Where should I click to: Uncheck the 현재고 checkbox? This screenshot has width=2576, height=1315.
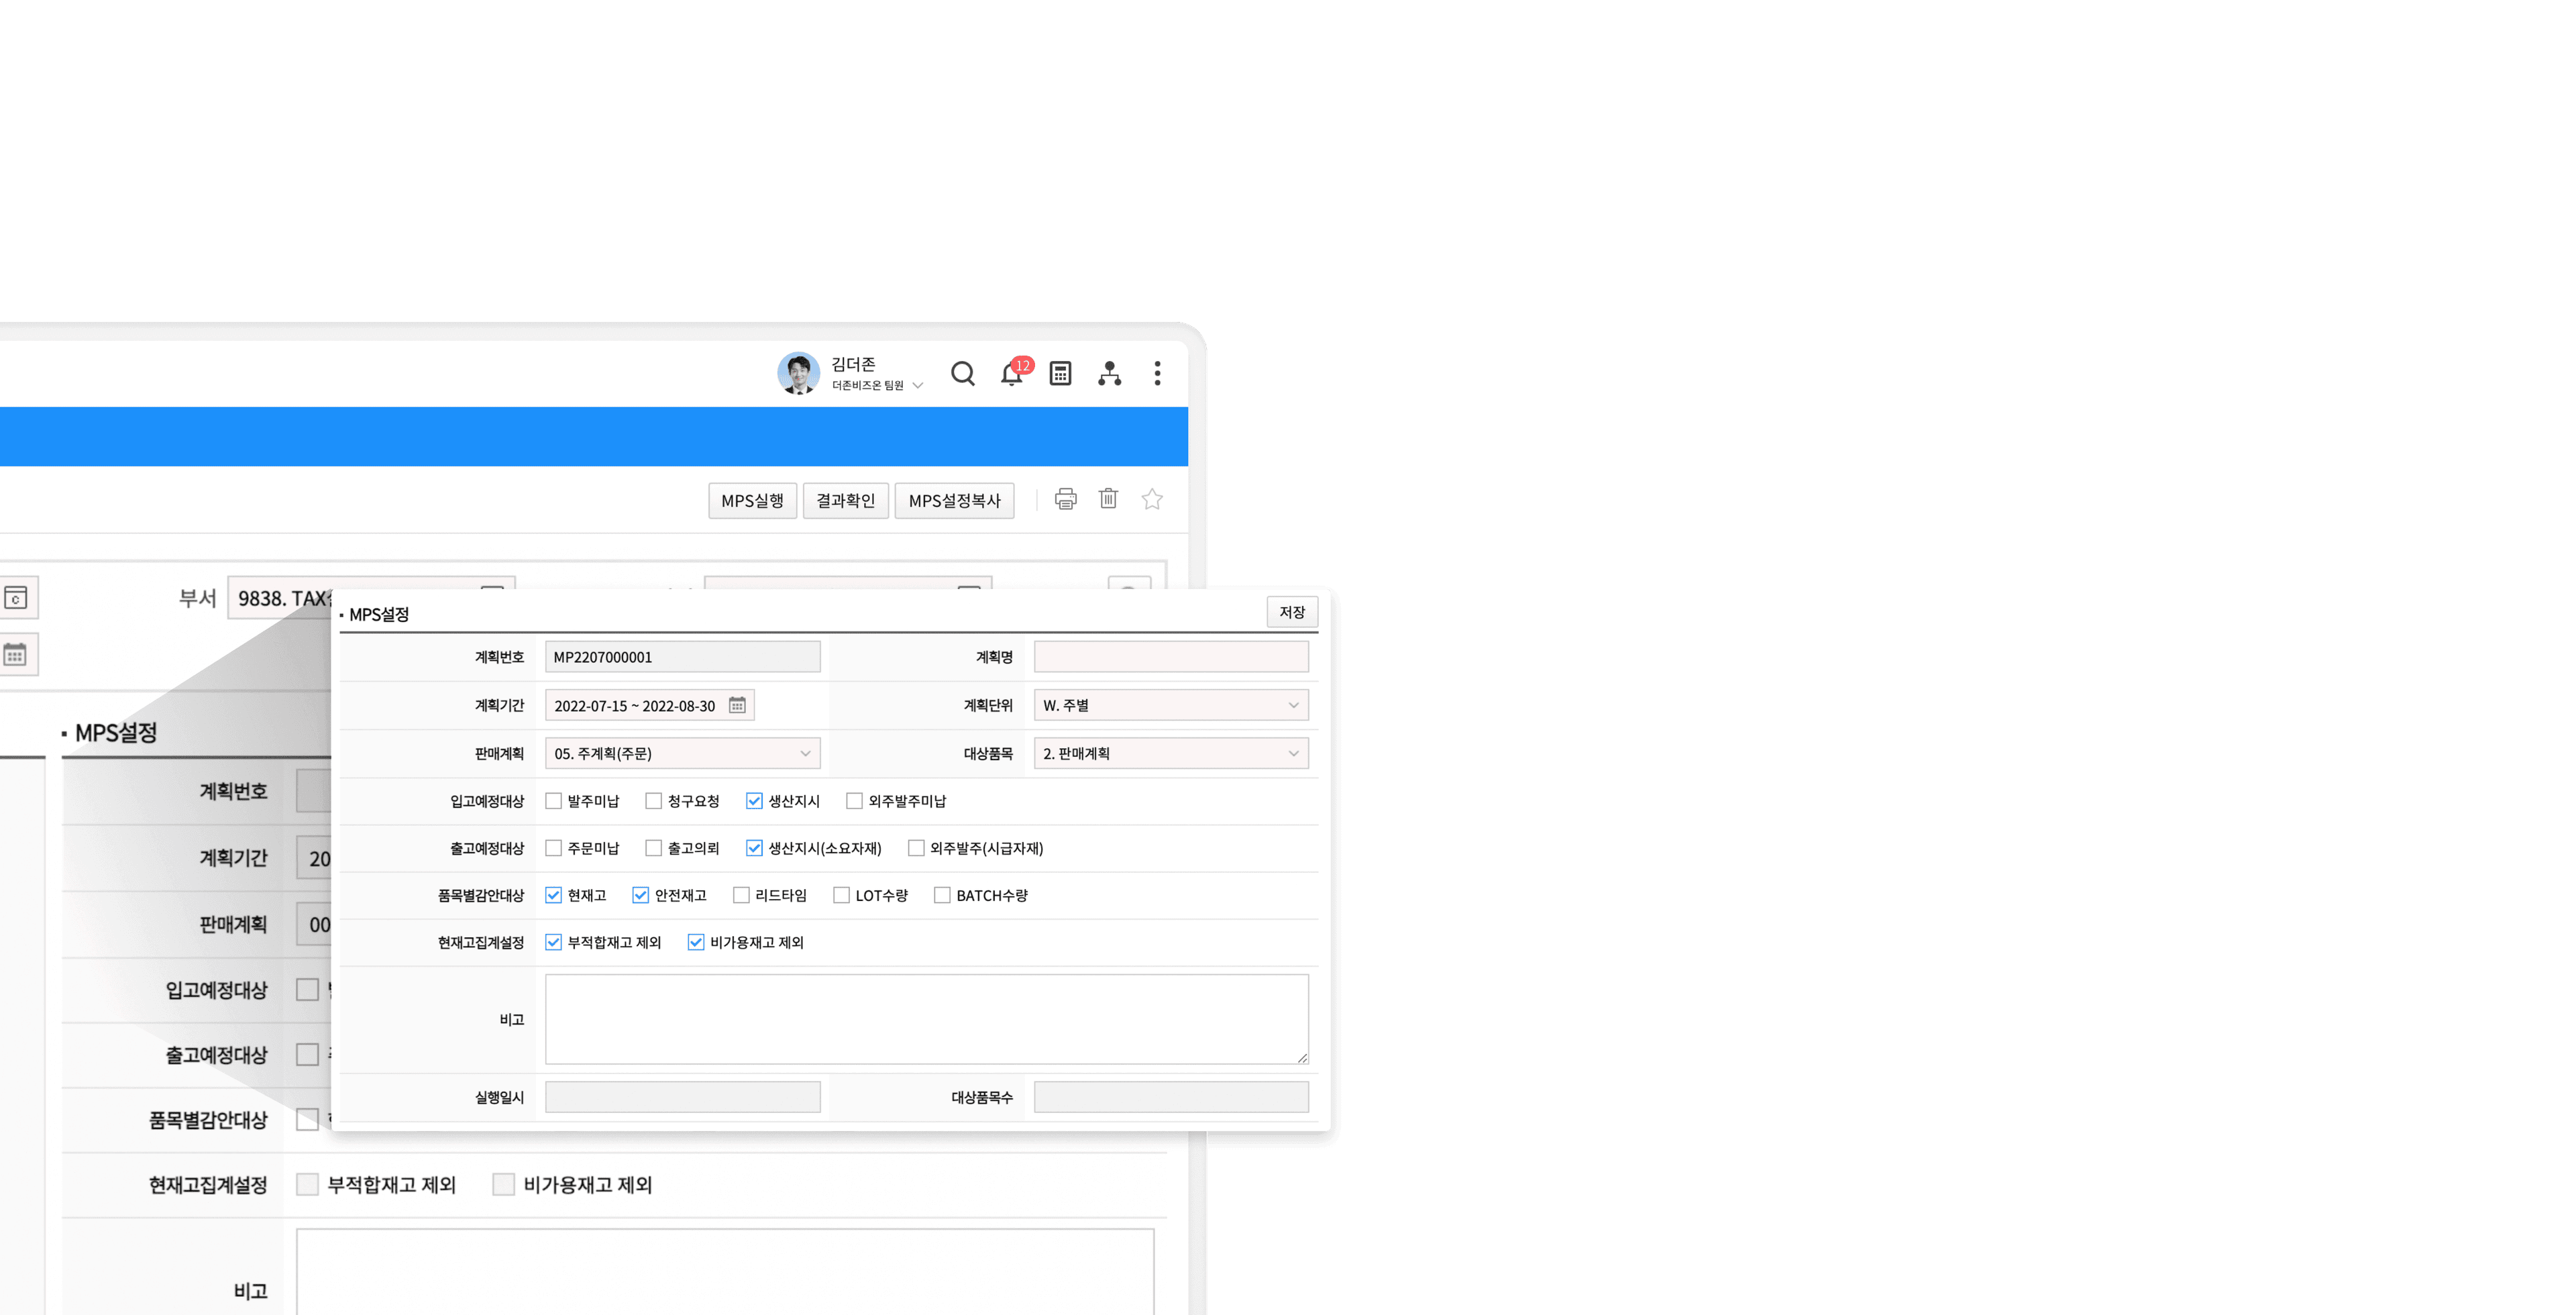pyautogui.click(x=553, y=895)
